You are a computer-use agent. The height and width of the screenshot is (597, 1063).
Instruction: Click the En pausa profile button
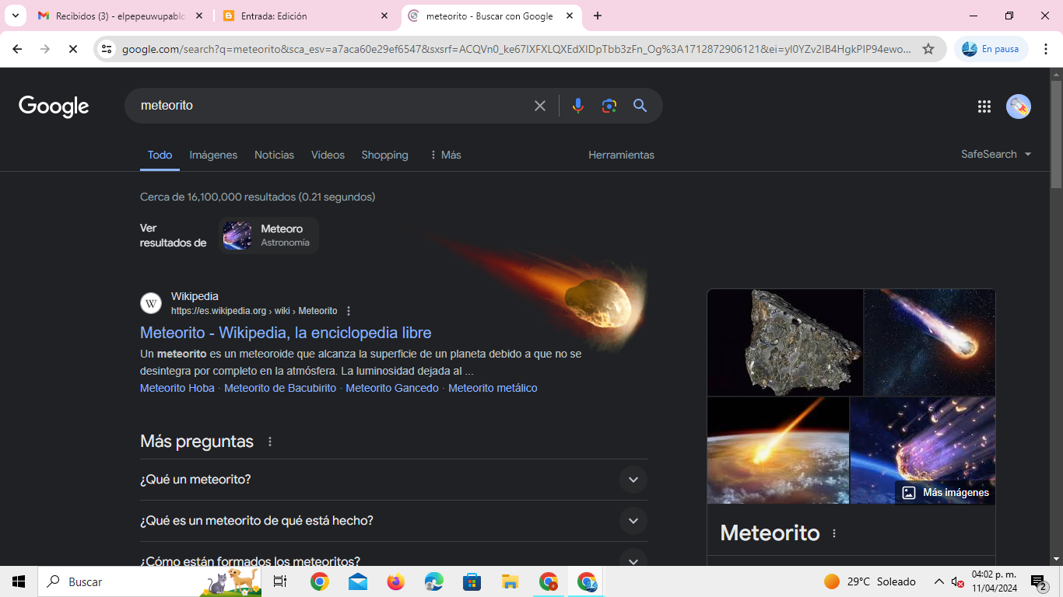click(x=991, y=49)
